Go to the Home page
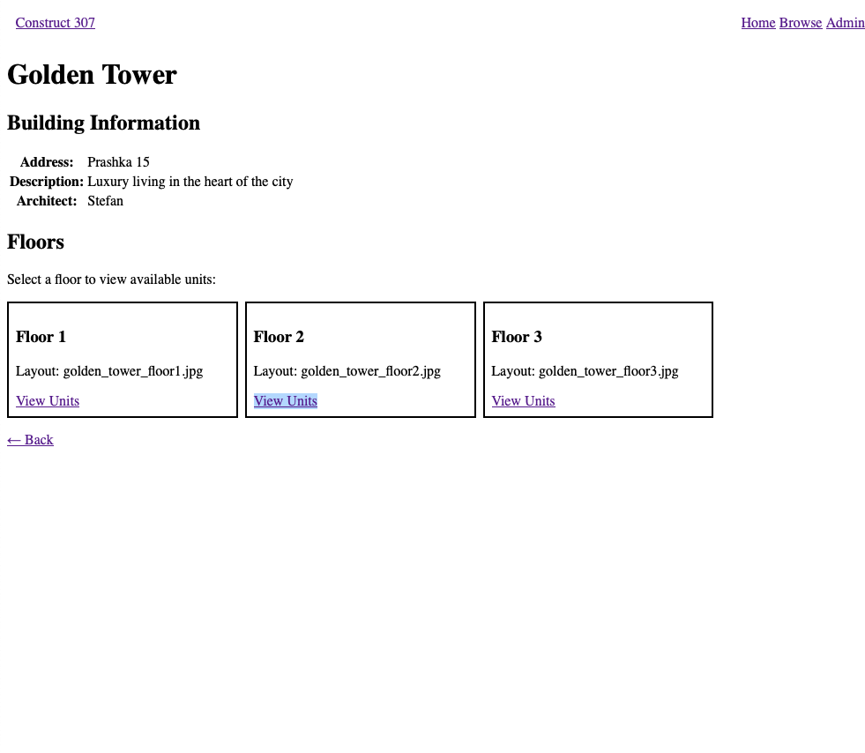This screenshot has height=753, width=865. [757, 23]
